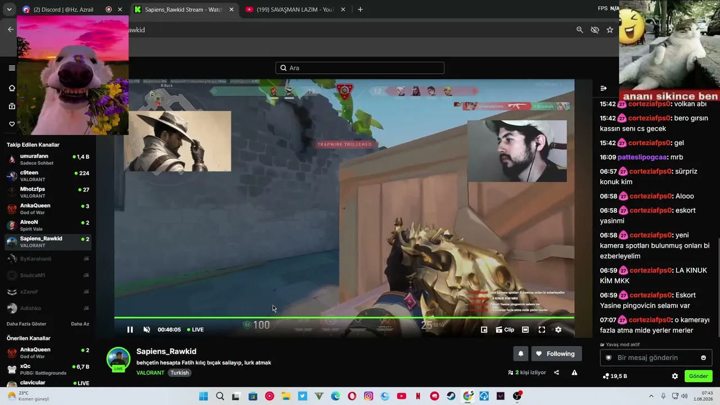720x405 pixels.
Task: Enter fullscreen in the video player
Action: (x=542, y=330)
